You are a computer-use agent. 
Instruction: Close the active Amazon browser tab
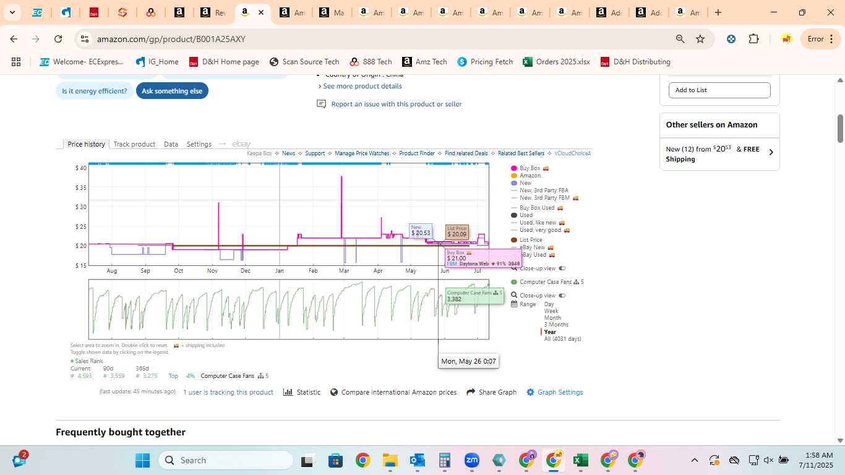(261, 12)
